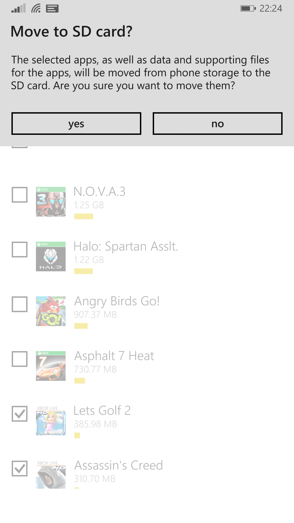Select the Halo: Spartan Asslt. checkbox

[20, 250]
